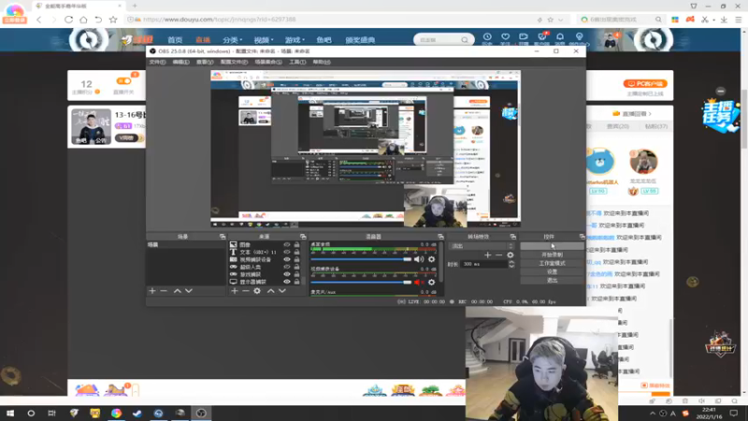Viewport: 748px width, 421px height.
Task: Open the 工具 menu in OBS
Action: [x=297, y=62]
